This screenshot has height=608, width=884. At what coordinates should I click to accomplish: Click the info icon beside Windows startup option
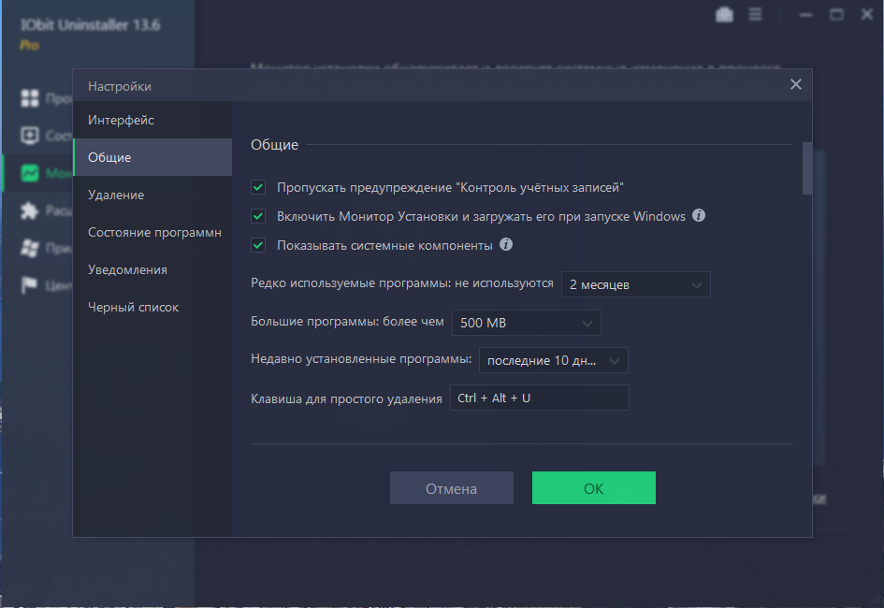point(699,215)
